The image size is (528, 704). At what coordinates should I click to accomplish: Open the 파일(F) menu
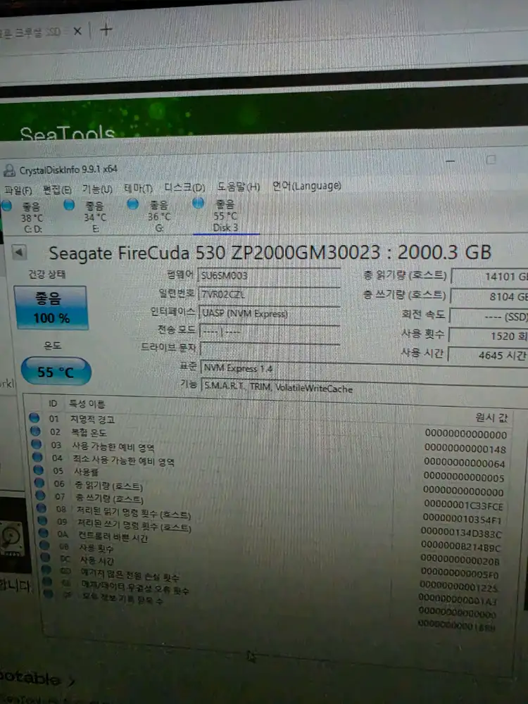[x=18, y=190]
